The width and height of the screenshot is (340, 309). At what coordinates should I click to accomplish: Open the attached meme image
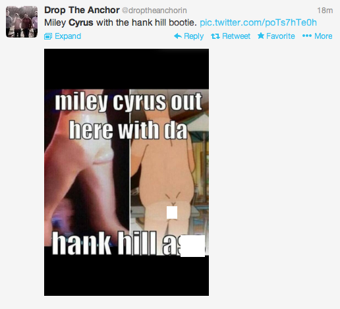click(x=127, y=172)
